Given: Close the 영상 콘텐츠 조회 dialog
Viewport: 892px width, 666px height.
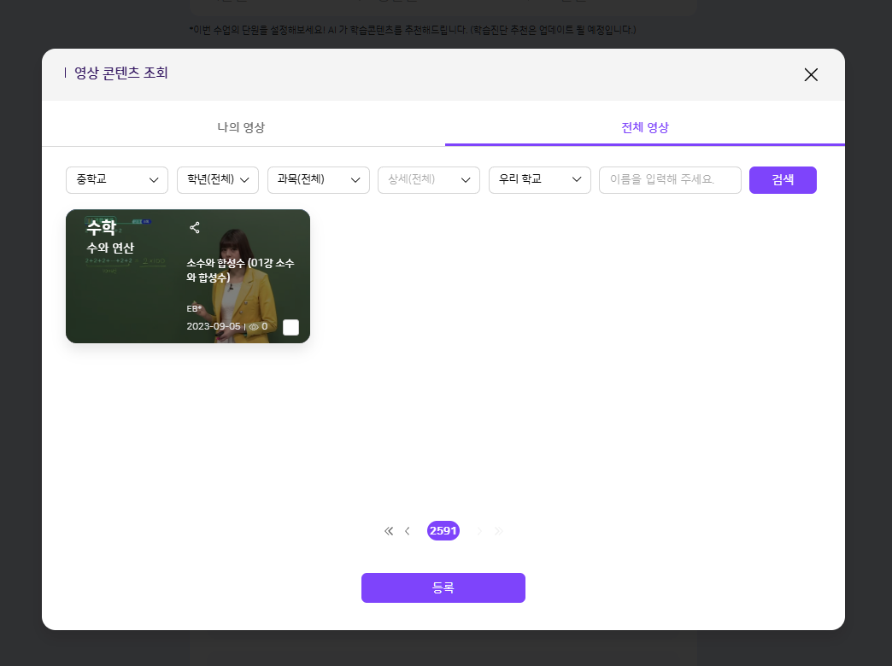Looking at the screenshot, I should coord(811,74).
